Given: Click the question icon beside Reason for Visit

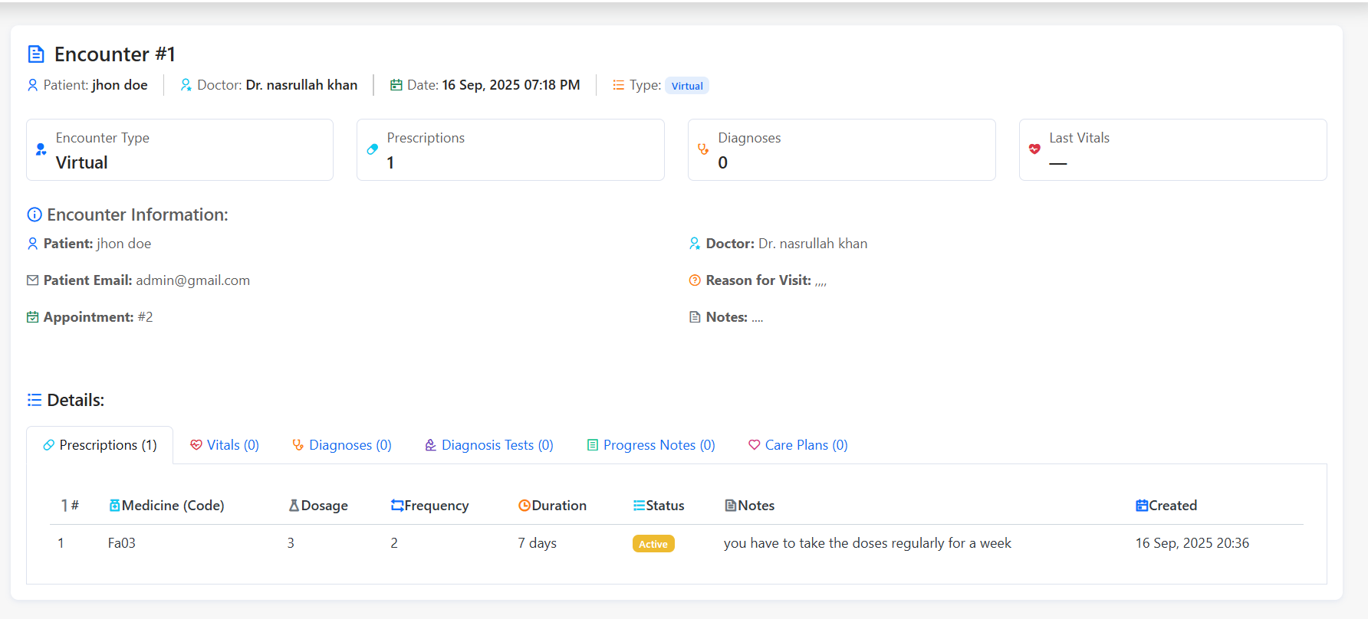Looking at the screenshot, I should 695,280.
